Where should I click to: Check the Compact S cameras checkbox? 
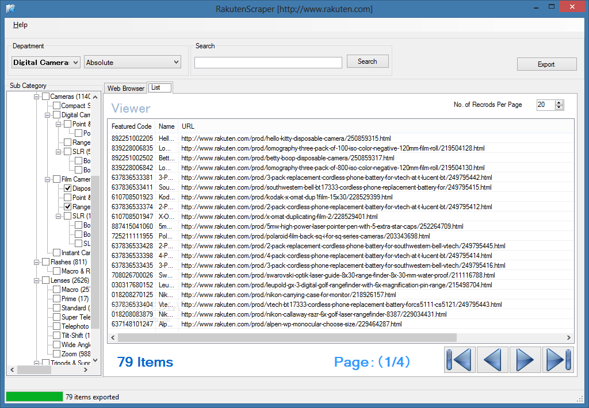tap(57, 106)
